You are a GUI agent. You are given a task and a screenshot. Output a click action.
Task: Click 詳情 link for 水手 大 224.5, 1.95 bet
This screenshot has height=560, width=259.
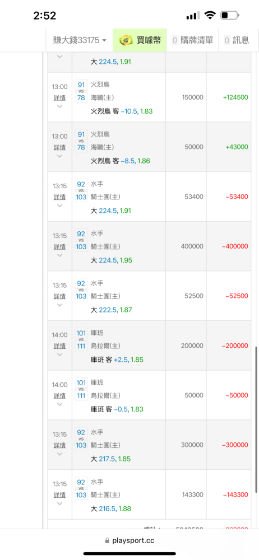click(x=60, y=247)
